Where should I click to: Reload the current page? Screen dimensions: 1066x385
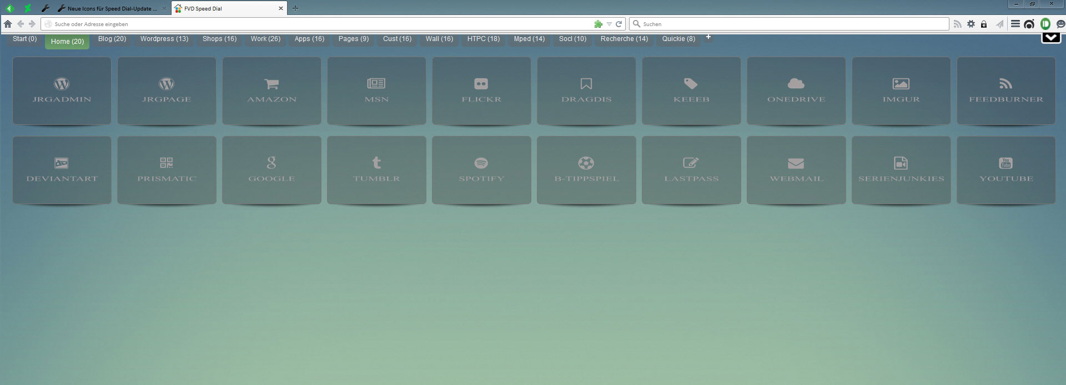(x=619, y=24)
